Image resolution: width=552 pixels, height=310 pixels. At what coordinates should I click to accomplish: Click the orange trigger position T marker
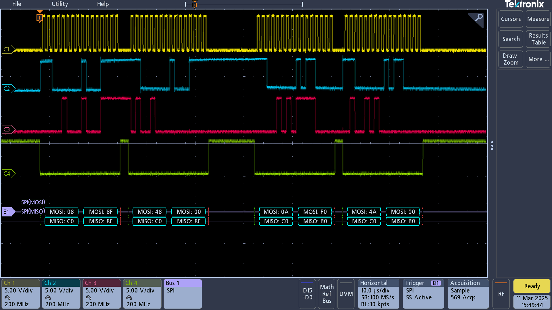(40, 18)
